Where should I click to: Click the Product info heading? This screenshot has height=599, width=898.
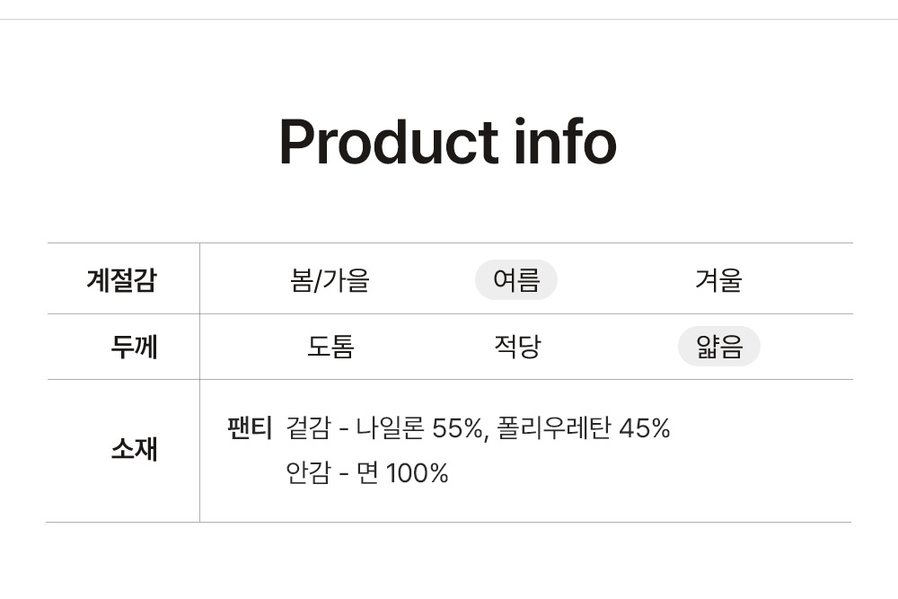coord(448,142)
